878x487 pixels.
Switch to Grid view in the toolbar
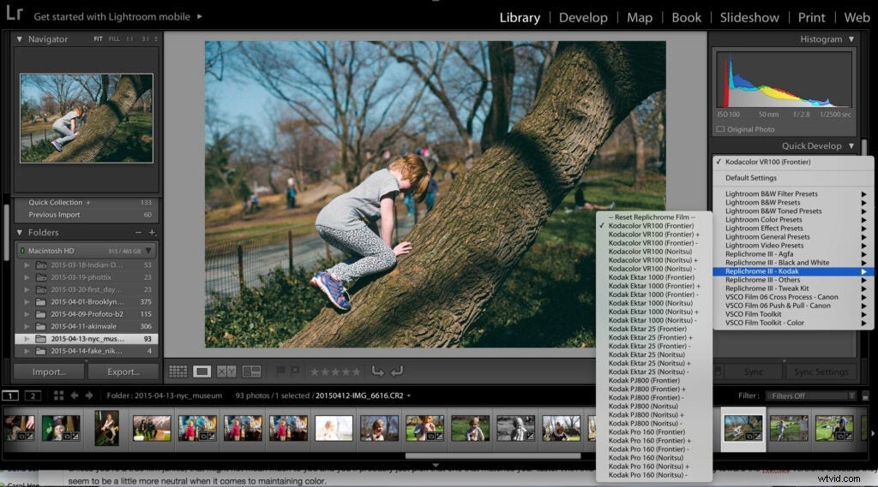tap(178, 371)
